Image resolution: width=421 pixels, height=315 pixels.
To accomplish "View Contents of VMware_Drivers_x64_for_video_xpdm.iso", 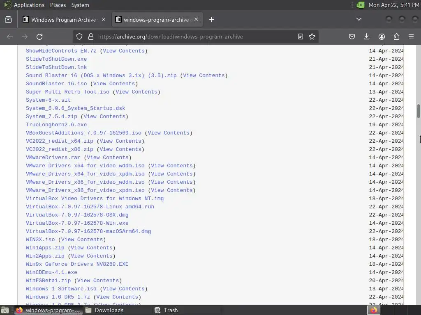I will pos(172,174).
